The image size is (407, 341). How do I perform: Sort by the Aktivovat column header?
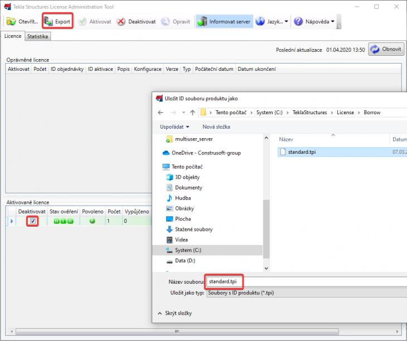[18, 69]
